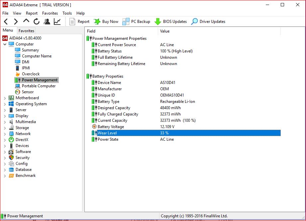Open the View menu
The width and height of the screenshot is (306, 221).
coord(17,13)
